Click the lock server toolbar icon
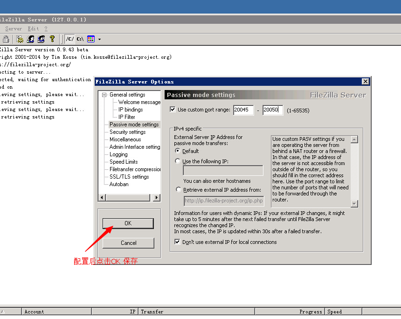 click(x=6, y=39)
